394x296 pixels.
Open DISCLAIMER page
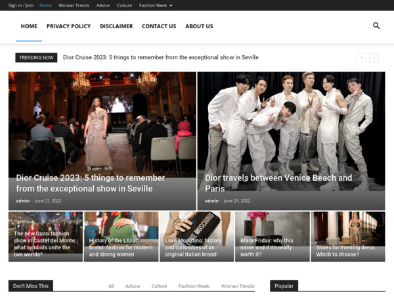pos(116,26)
